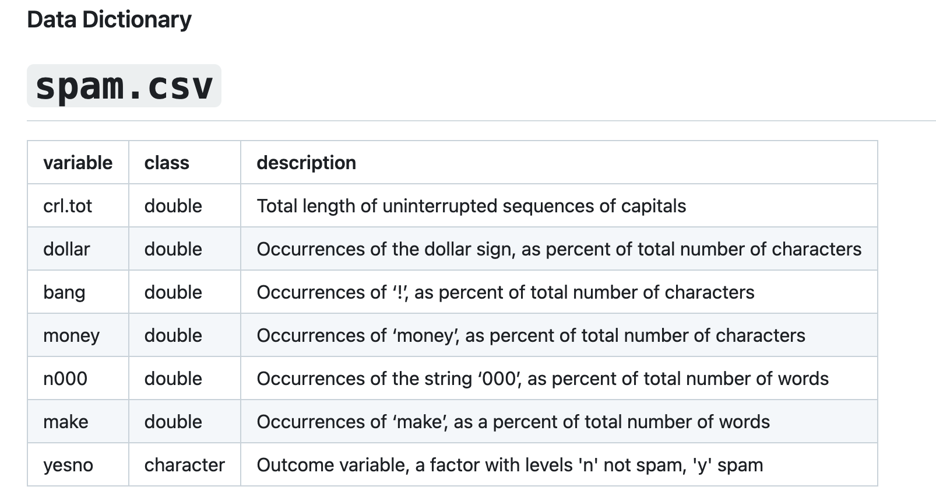Viewport: 936px width, 504px height.
Task: Select the "description" column header
Action: click(306, 163)
